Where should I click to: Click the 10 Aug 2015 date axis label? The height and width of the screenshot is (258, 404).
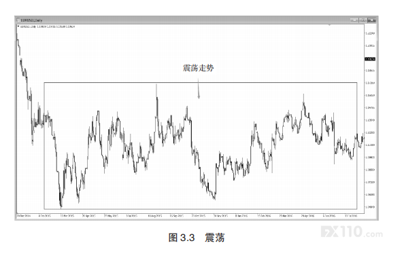155,216
